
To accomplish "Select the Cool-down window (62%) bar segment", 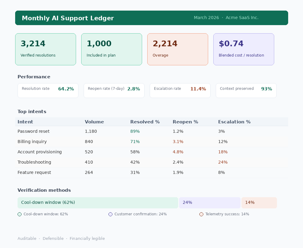I will 98,203.
